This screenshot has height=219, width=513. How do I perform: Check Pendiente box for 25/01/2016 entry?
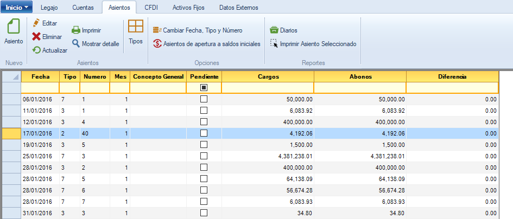click(204, 156)
